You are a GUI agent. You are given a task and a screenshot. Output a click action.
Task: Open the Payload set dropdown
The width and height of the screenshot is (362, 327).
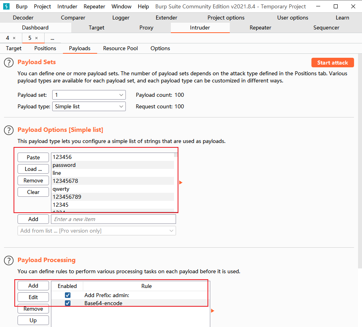coord(89,95)
